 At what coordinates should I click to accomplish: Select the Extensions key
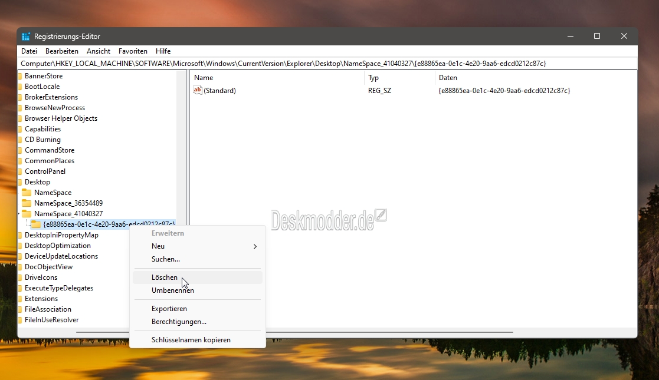(41, 298)
